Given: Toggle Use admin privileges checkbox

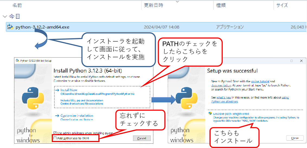Looking at the screenshot, I should (55, 133).
